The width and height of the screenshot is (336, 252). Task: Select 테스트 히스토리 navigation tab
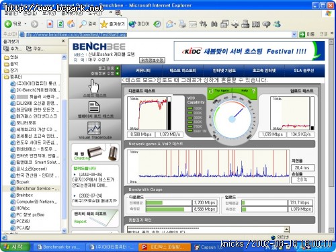click(183, 71)
